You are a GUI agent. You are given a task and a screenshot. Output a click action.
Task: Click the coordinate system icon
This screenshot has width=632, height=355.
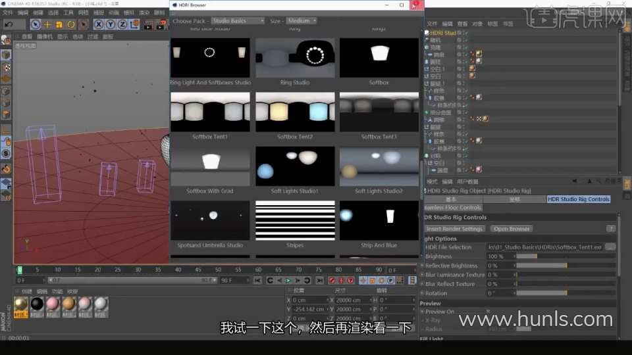click(x=134, y=24)
